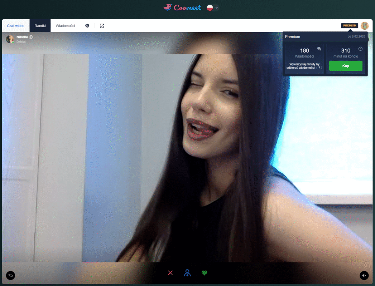The height and width of the screenshot is (286, 375).
Task: Click the blue add friend icon
Action: pos(187,273)
